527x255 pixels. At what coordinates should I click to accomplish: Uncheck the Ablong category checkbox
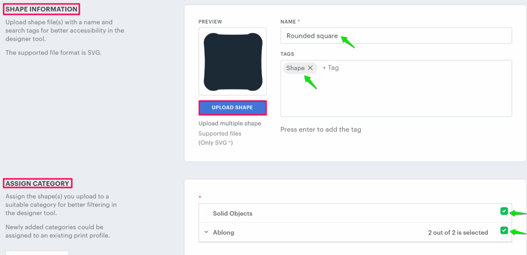504,231
